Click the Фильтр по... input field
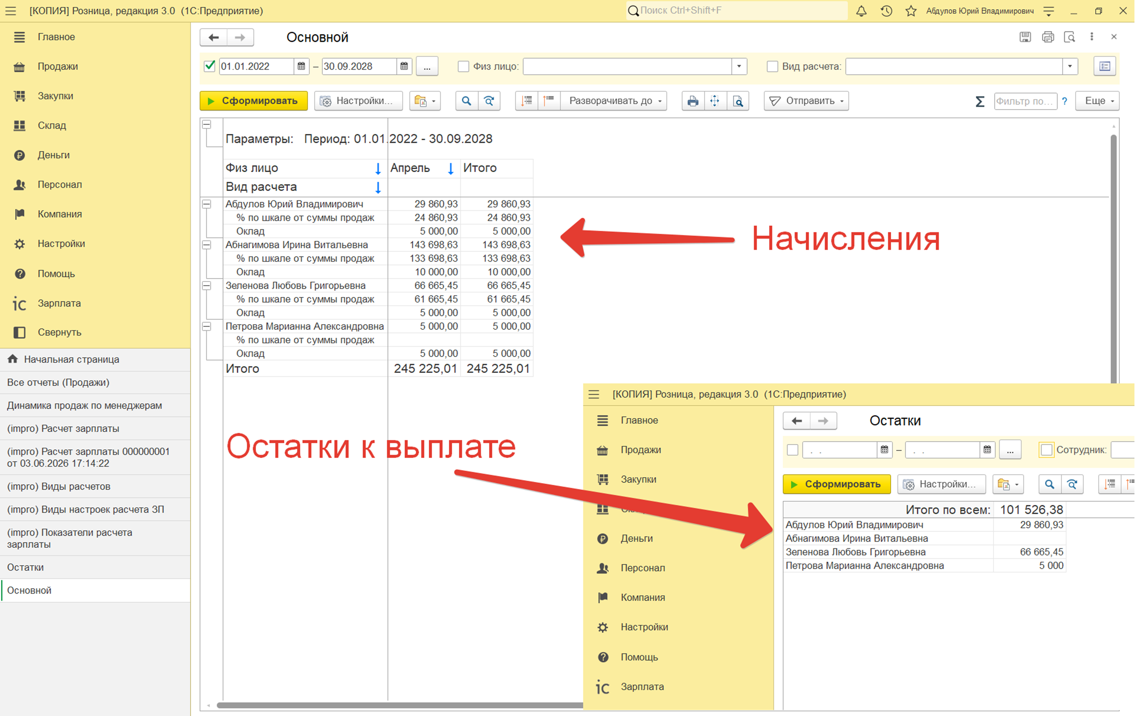The width and height of the screenshot is (1135, 716). tap(1026, 101)
